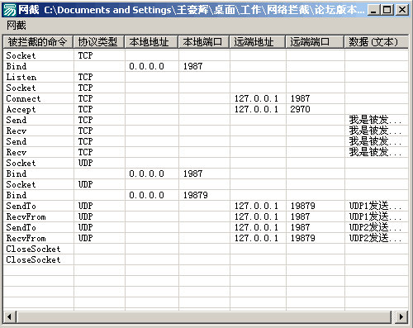
Task: Select the last CloseSocket row
Action: [x=206, y=259]
